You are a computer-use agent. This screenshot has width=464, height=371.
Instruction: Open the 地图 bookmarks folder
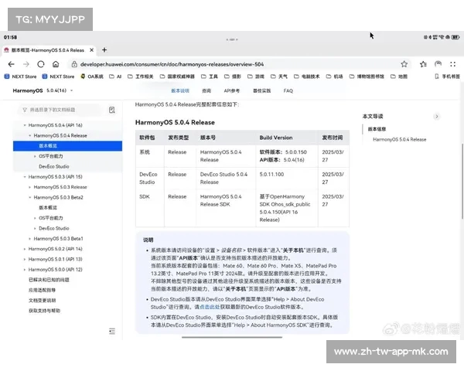point(399,77)
